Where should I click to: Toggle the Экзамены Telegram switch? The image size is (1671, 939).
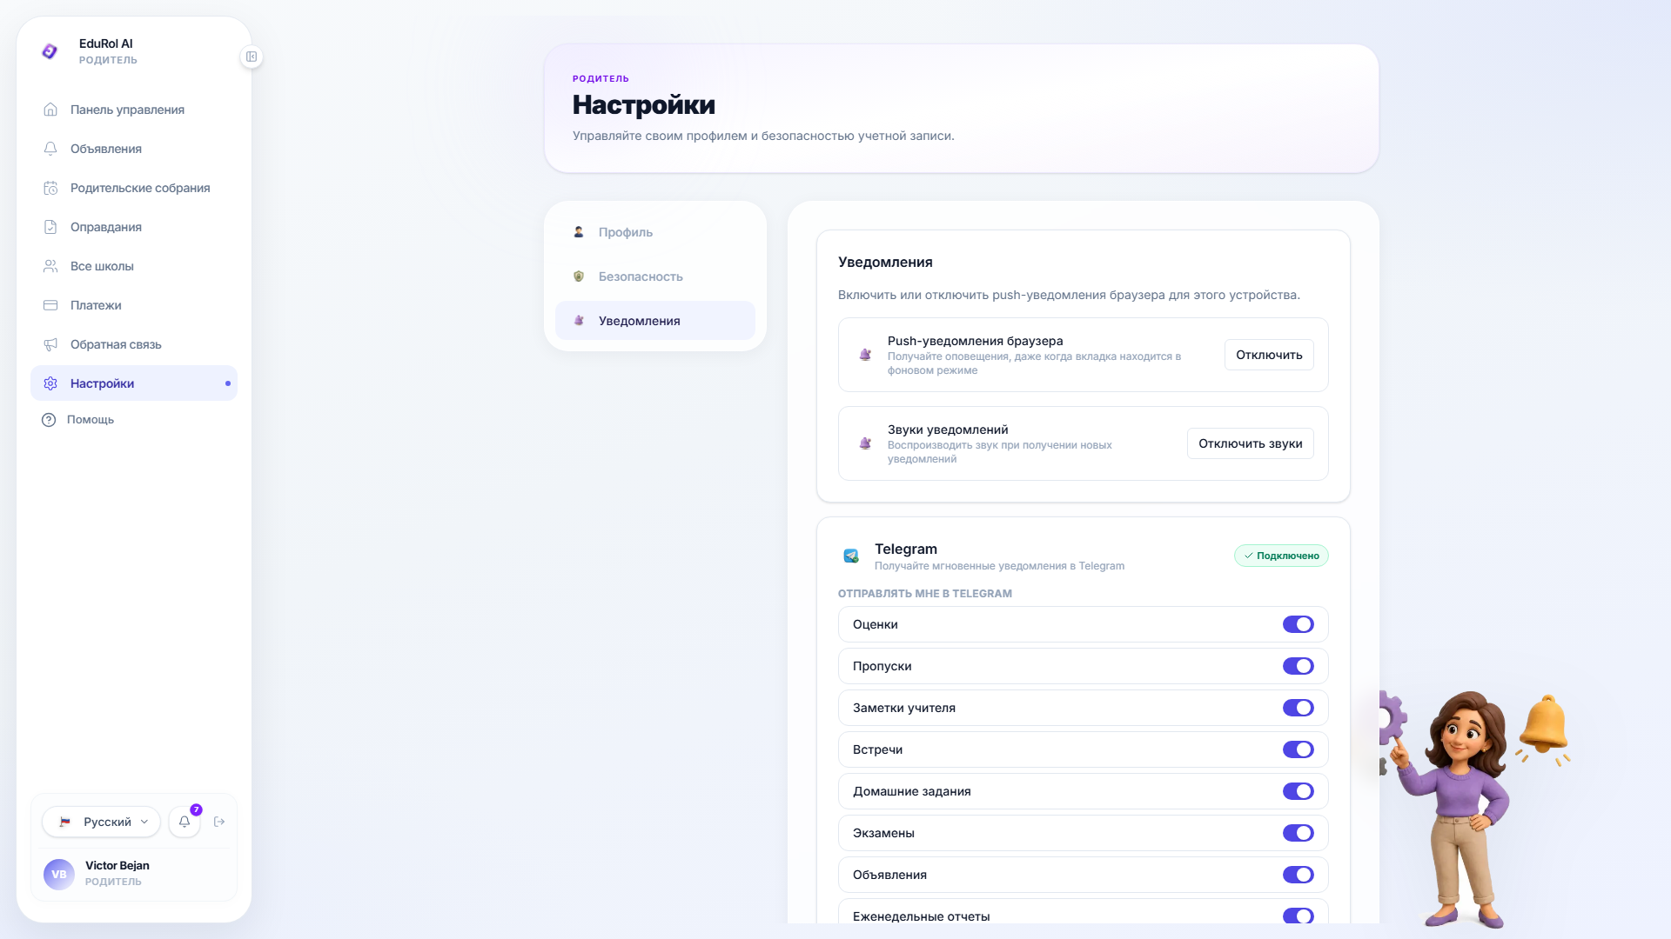point(1299,833)
